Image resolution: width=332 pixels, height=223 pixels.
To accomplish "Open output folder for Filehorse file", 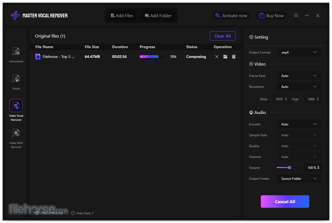I will coord(225,57).
